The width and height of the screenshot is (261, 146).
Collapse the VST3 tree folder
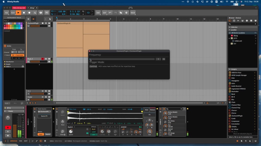(229, 38)
